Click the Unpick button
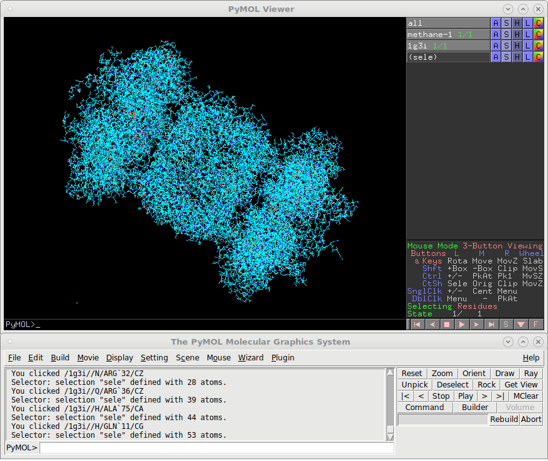The width and height of the screenshot is (548, 461). [x=415, y=384]
